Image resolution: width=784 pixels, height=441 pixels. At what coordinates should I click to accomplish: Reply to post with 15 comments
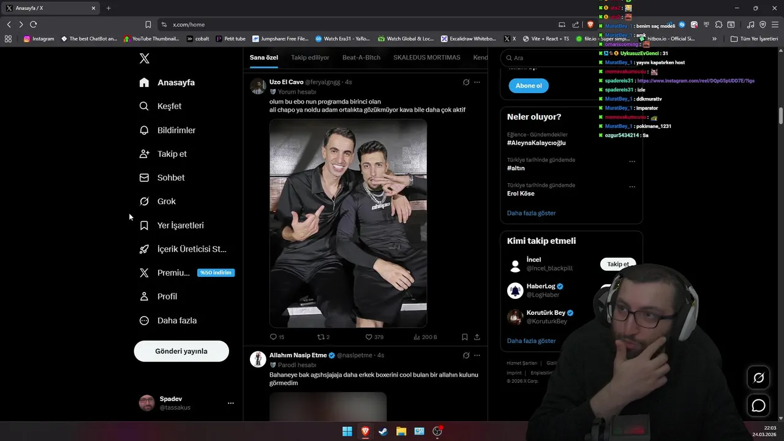point(277,337)
